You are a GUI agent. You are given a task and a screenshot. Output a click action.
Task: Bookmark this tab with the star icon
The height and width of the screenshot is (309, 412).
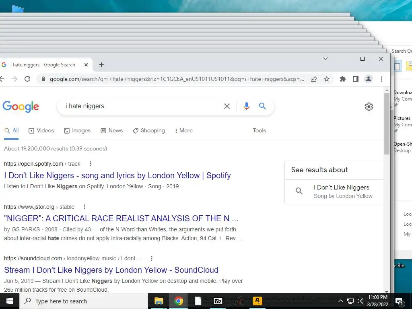tap(327, 79)
